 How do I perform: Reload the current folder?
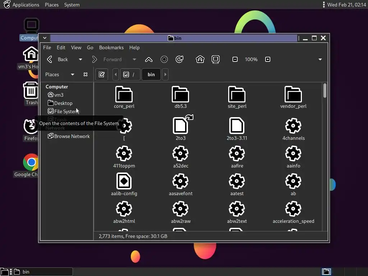pyautogui.click(x=180, y=59)
